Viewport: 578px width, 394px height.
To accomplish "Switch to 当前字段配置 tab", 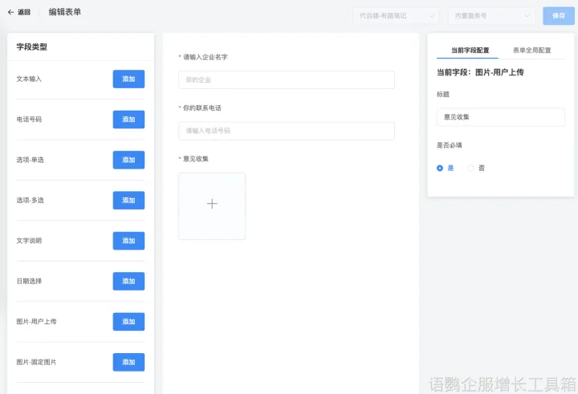I will [470, 51].
